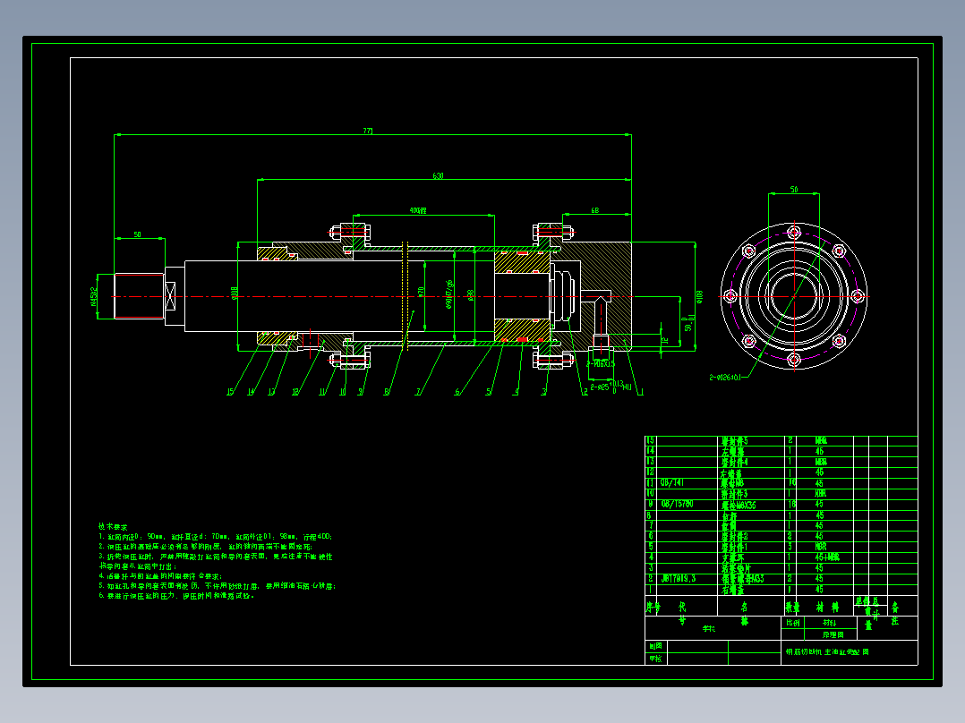
Task: Select the 50 dimension above threaded rod end
Action: point(137,234)
